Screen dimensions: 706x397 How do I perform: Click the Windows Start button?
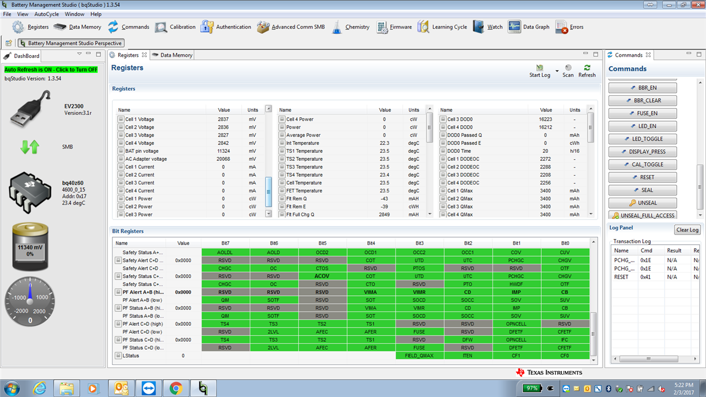click(11, 388)
